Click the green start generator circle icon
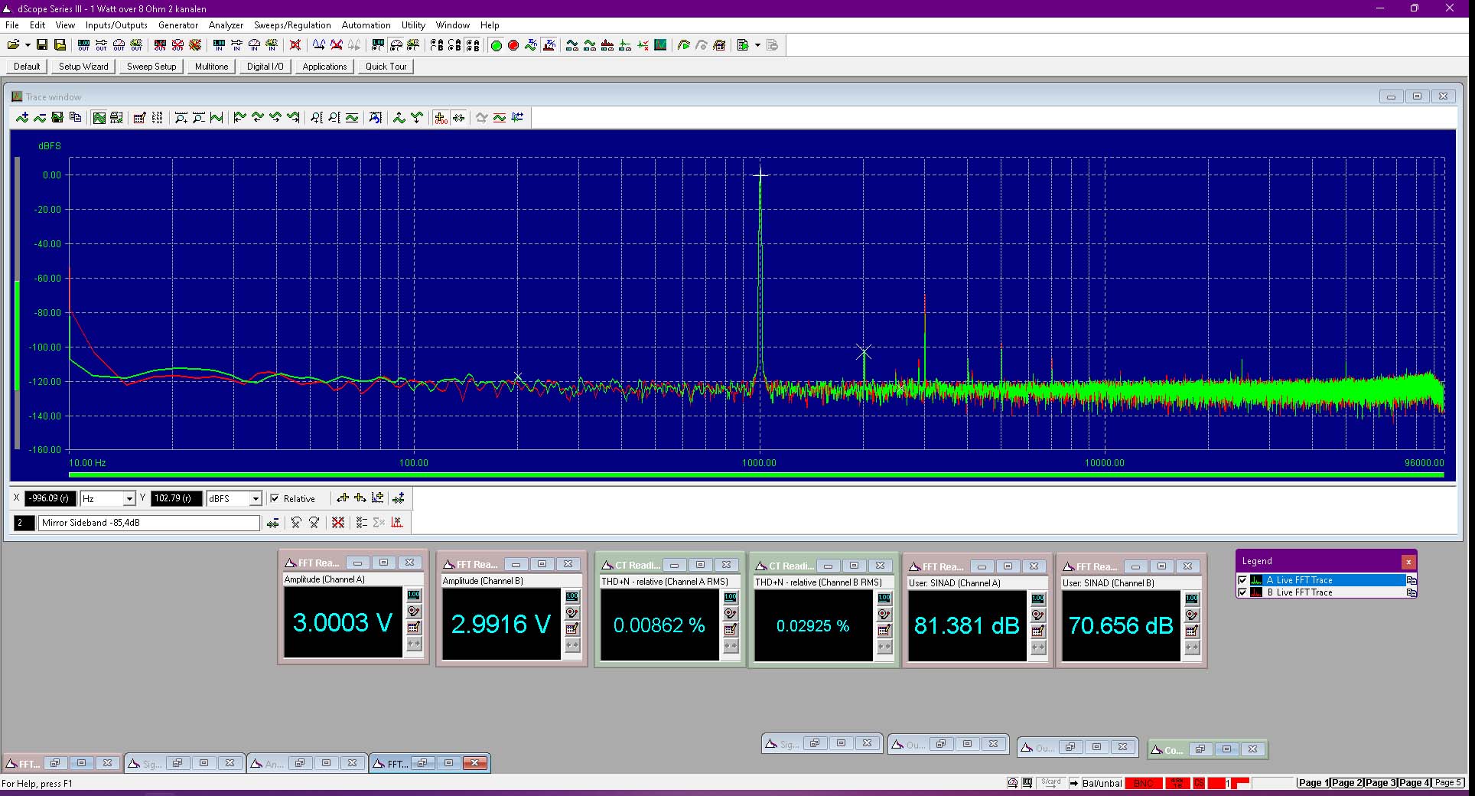 [496, 45]
